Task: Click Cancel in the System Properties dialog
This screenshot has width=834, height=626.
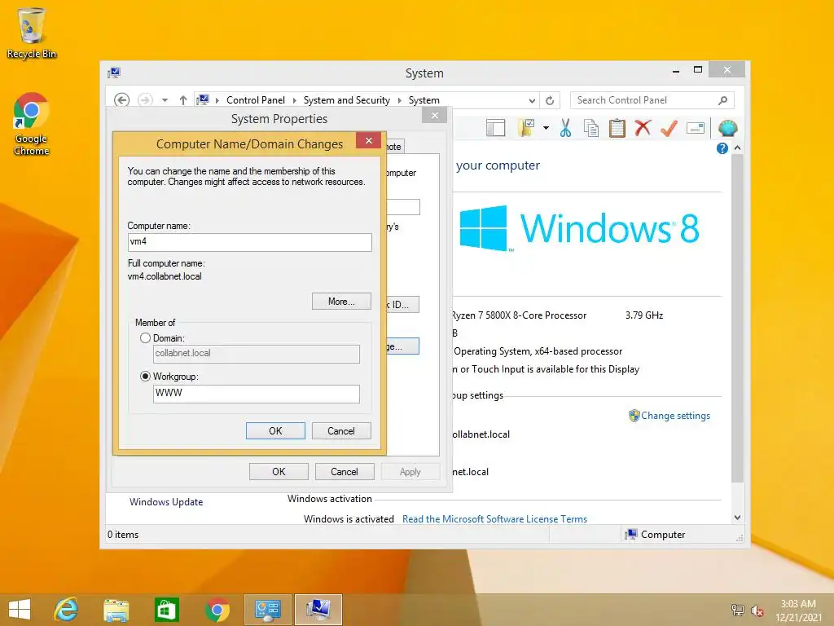Action: tap(345, 472)
